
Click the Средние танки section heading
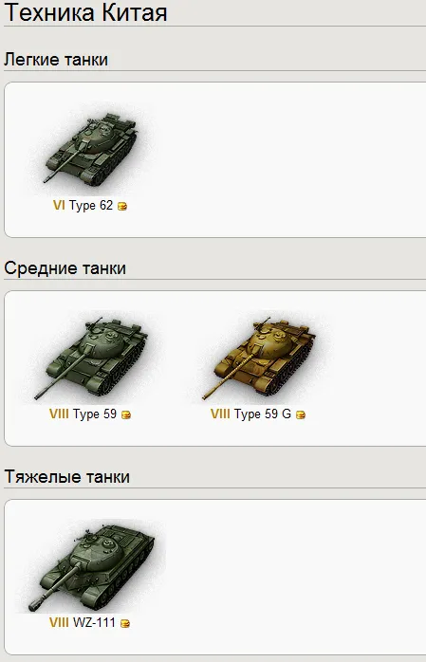[x=65, y=267]
